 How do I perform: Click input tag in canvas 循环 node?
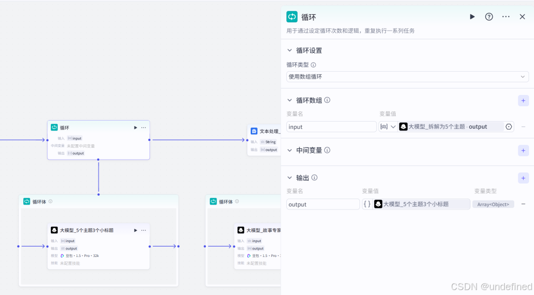75,138
